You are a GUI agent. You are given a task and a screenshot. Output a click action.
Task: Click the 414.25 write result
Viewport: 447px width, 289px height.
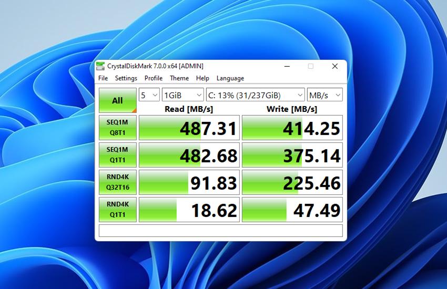[x=292, y=128]
